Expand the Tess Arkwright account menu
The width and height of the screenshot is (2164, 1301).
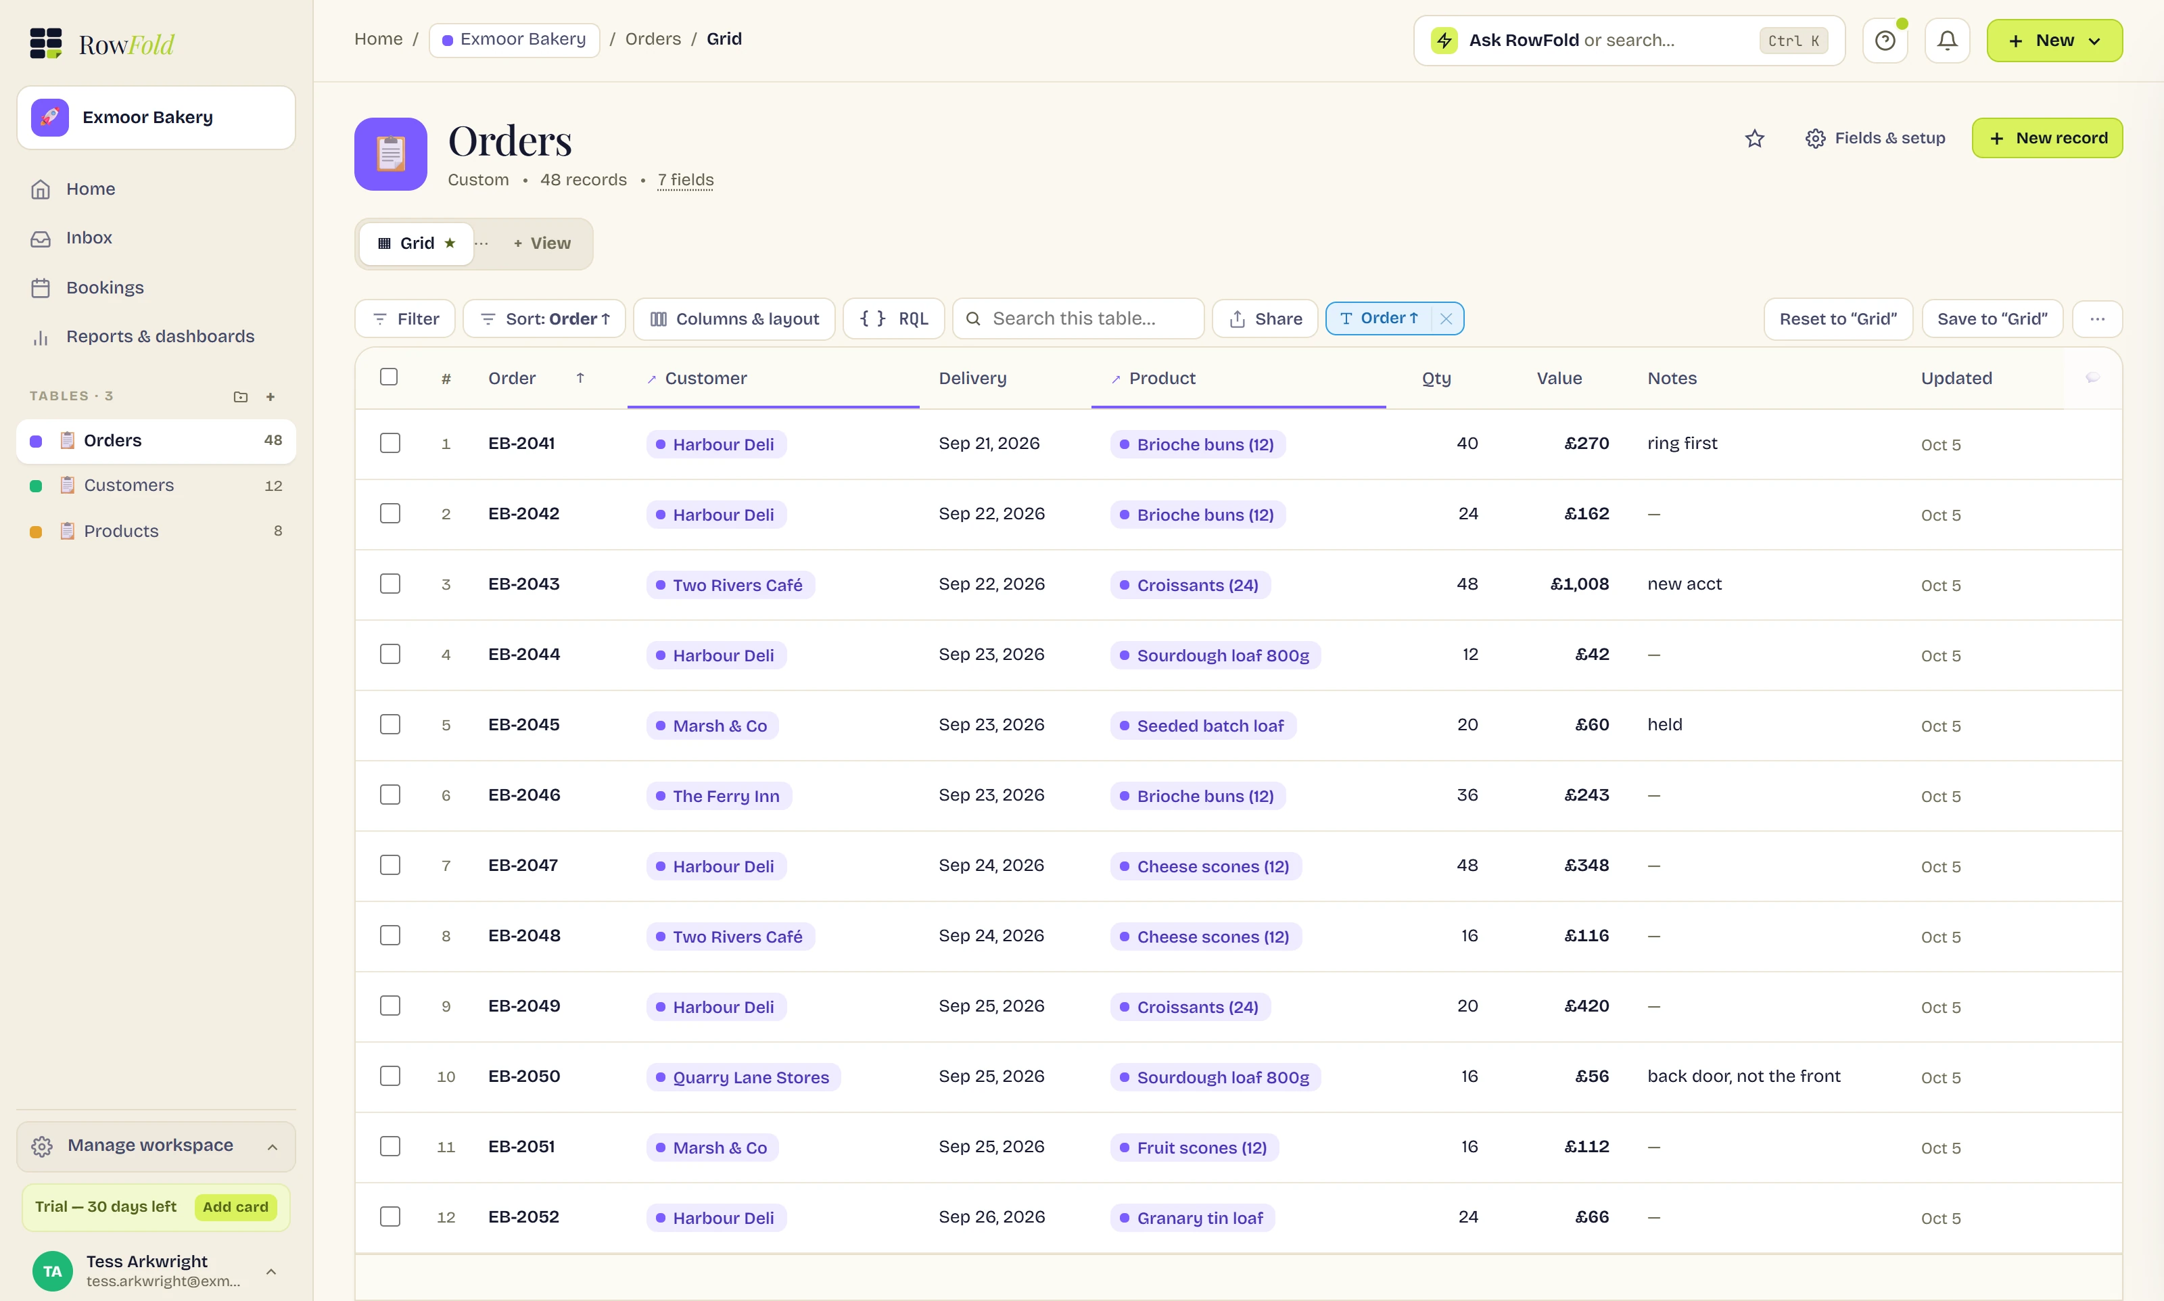(x=156, y=1271)
